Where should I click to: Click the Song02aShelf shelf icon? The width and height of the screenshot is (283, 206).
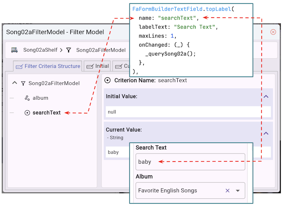15,50
